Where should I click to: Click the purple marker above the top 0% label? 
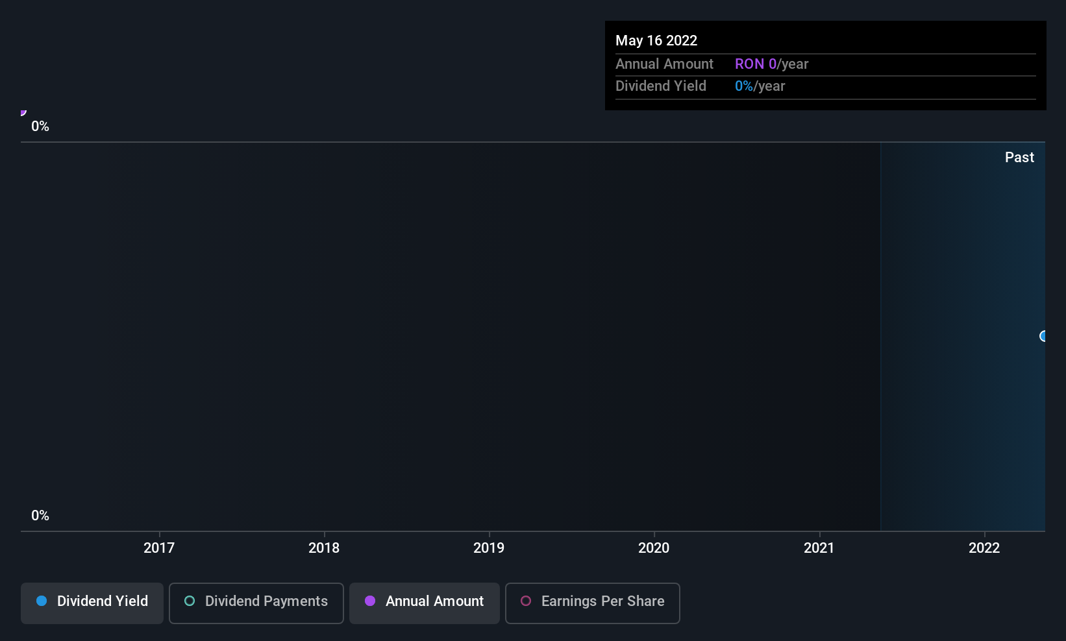[23, 112]
